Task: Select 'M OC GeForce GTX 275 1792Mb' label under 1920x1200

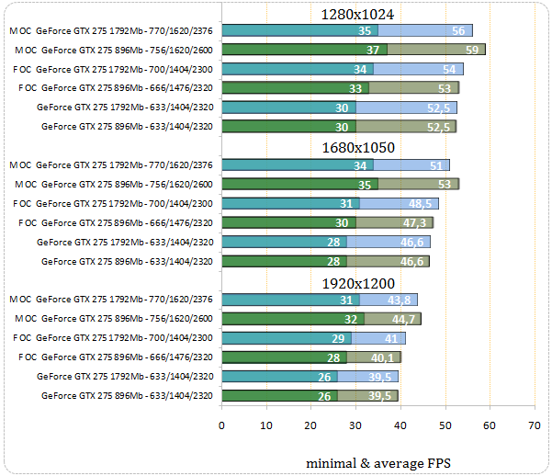Action: [x=111, y=300]
